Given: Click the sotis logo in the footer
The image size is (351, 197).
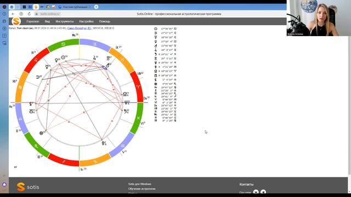Looking at the screenshot, I should [28, 187].
